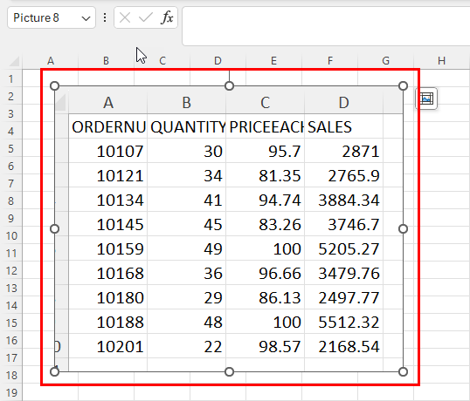
Task: Select worksheet column C header
Action: [162, 61]
